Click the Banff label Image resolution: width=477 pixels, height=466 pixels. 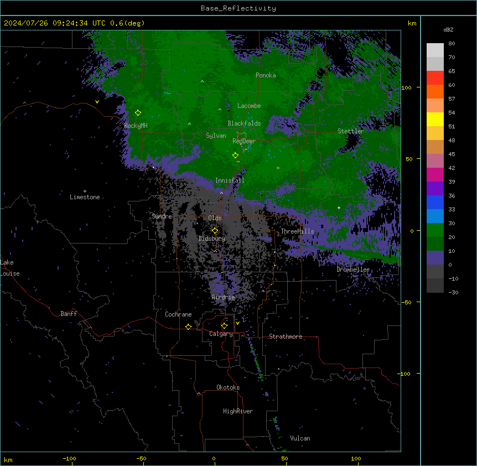pos(69,314)
